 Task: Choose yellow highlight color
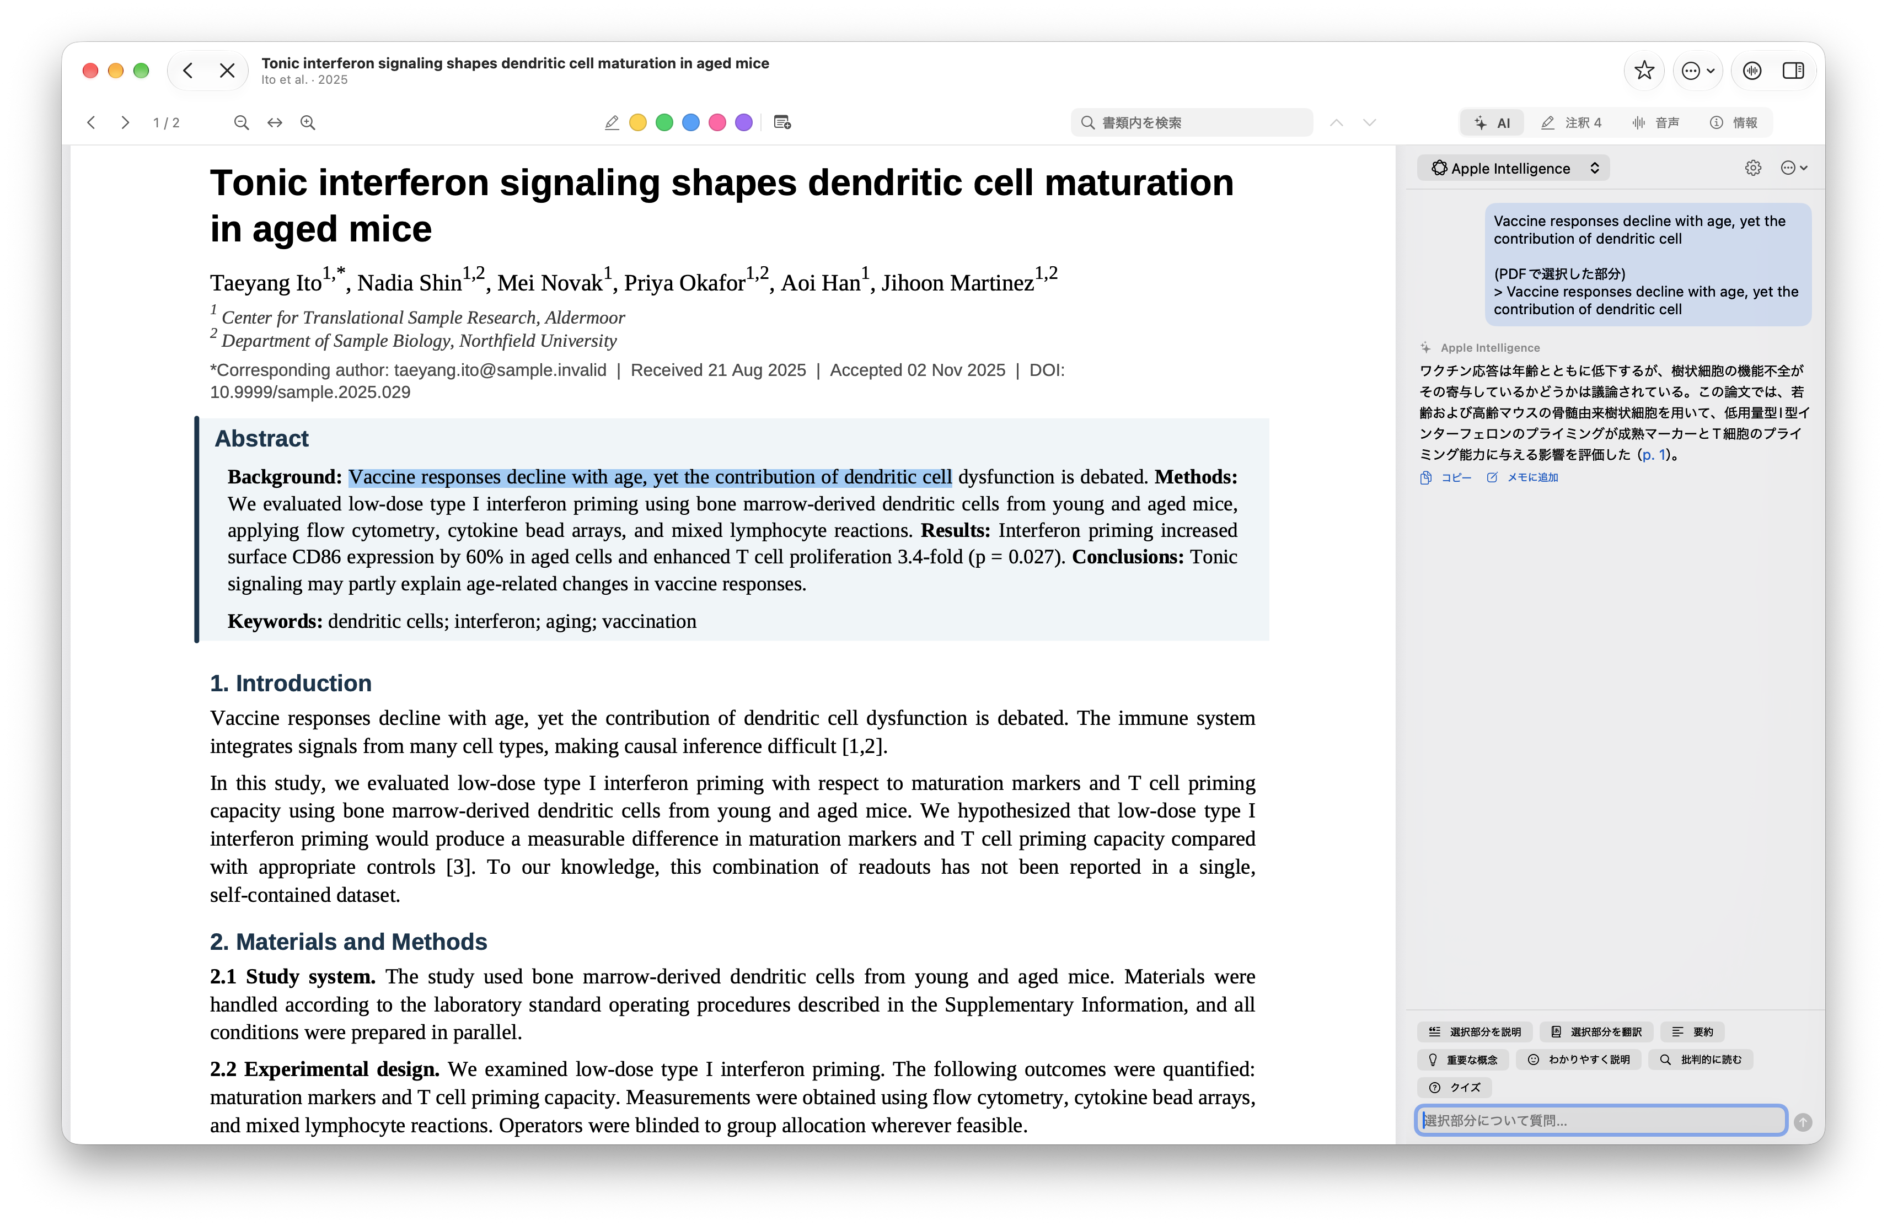click(638, 123)
